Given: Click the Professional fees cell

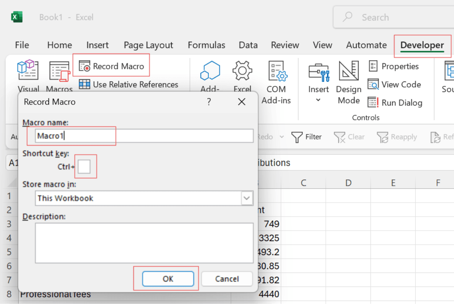Looking at the screenshot, I should point(124,294).
